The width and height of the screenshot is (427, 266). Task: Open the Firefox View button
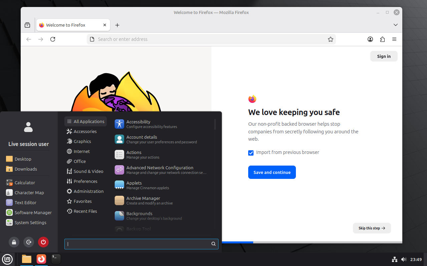tap(27, 25)
